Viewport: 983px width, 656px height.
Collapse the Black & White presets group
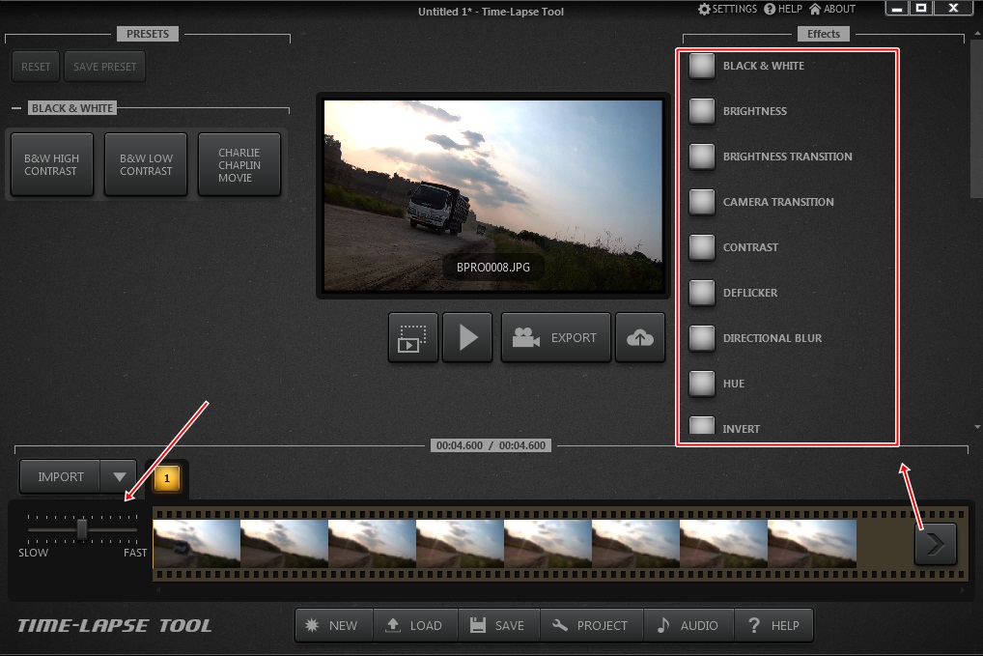pos(16,108)
